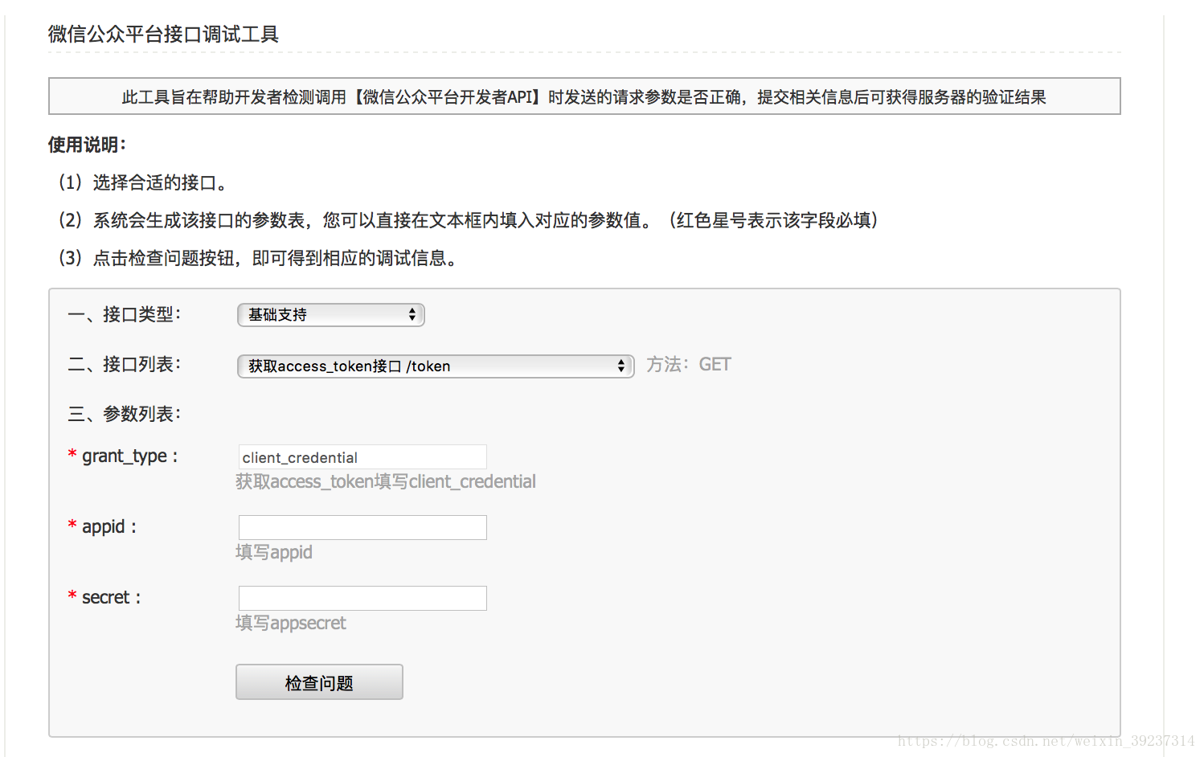
Task: Click the secret field label
Action: tap(111, 598)
